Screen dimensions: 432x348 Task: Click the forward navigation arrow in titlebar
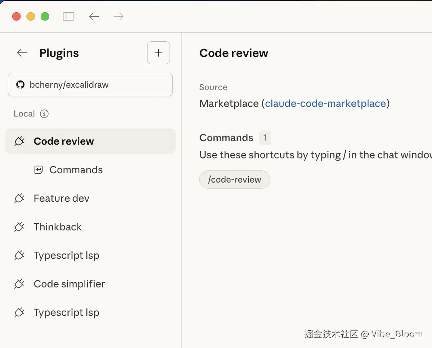[118, 17]
